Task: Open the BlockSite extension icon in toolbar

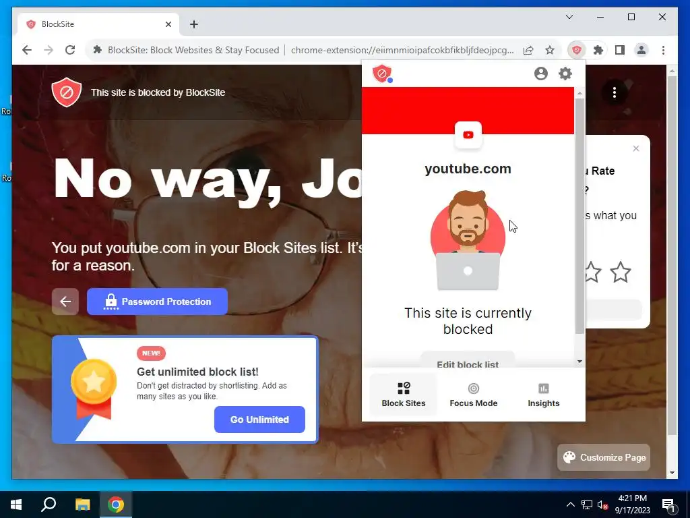Action: click(577, 50)
